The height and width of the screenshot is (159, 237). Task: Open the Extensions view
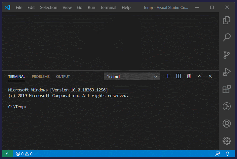click(x=226, y=89)
